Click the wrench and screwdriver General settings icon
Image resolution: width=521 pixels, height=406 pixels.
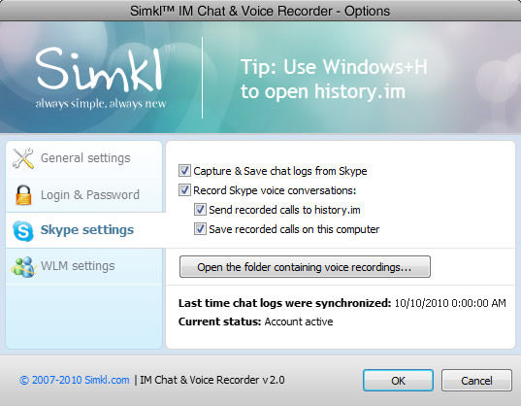[23, 158]
